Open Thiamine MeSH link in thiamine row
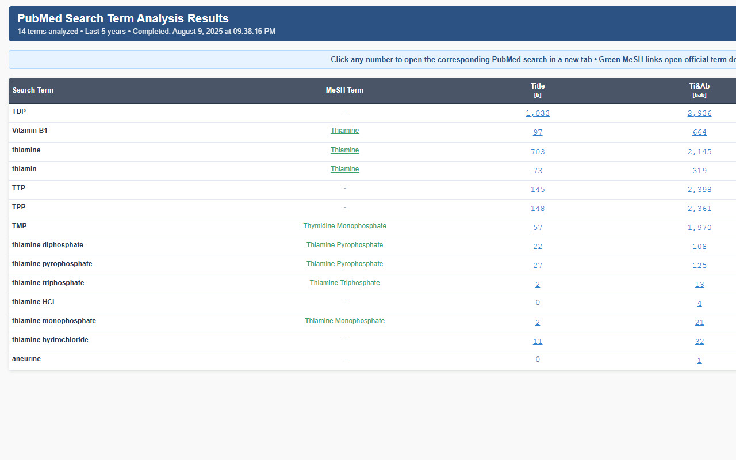The image size is (736, 460). 344,150
